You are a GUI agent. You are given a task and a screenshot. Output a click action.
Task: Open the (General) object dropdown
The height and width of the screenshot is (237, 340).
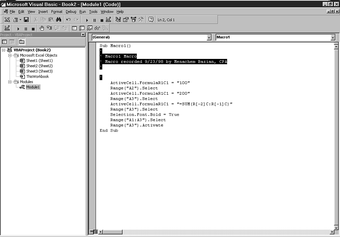coord(209,37)
